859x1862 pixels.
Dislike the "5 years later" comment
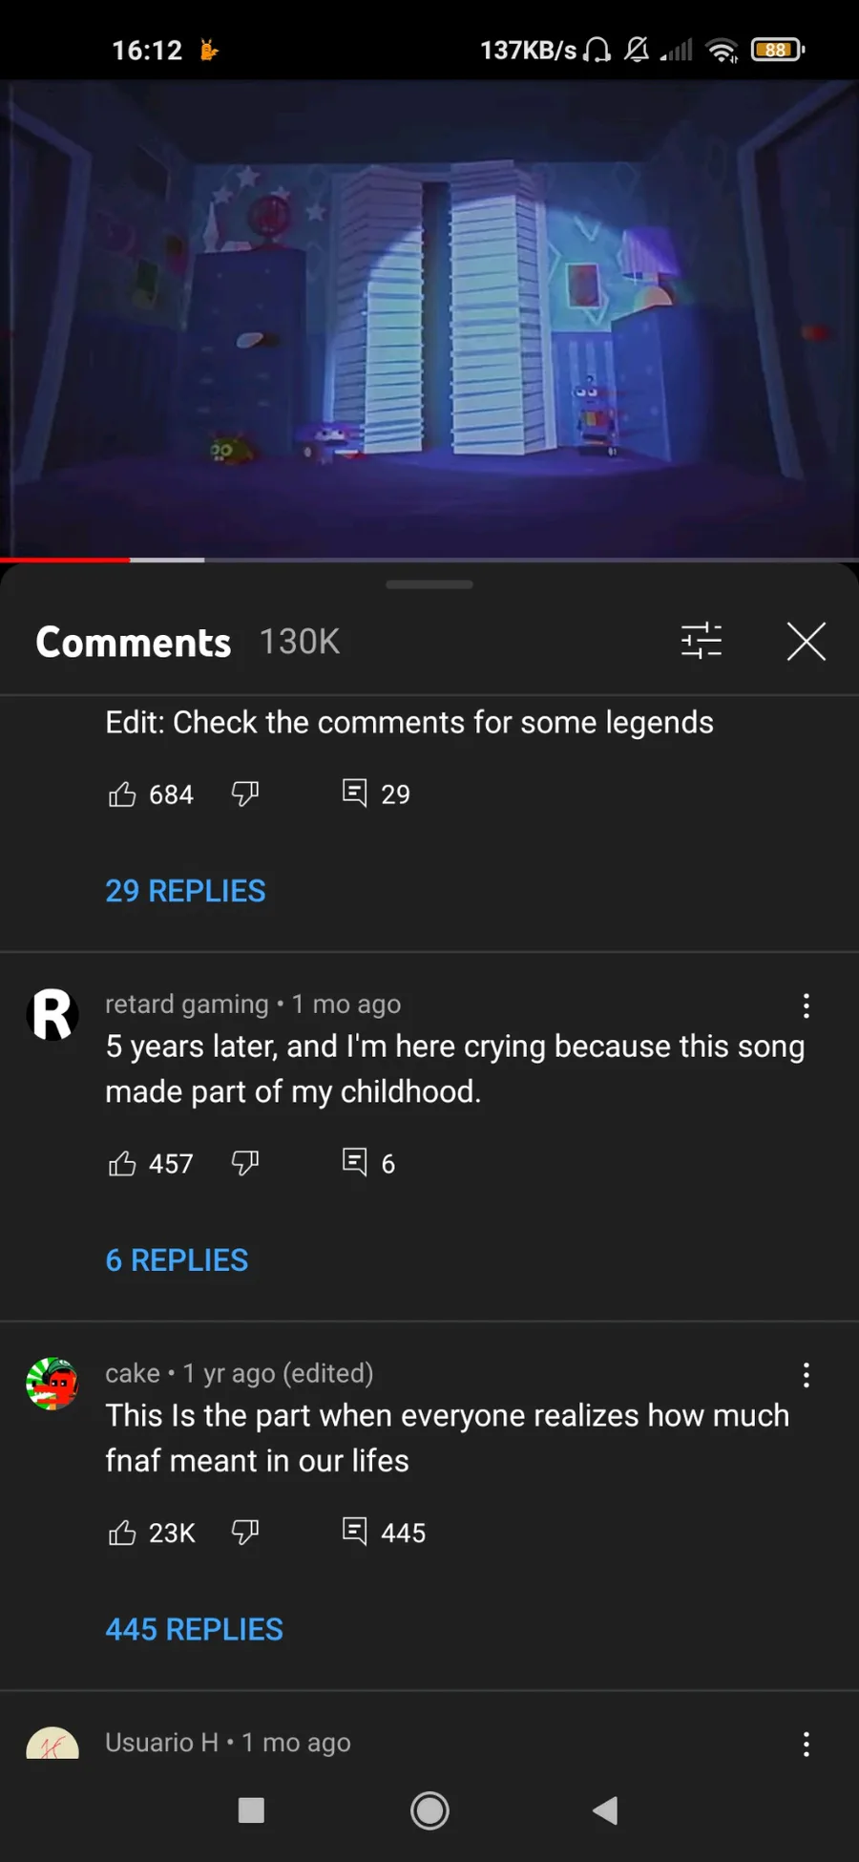click(x=245, y=1163)
